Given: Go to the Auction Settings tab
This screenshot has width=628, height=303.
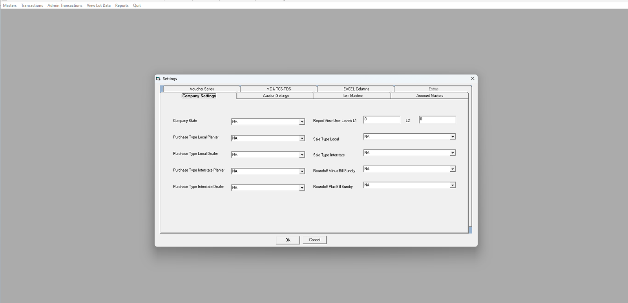Looking at the screenshot, I should point(276,96).
